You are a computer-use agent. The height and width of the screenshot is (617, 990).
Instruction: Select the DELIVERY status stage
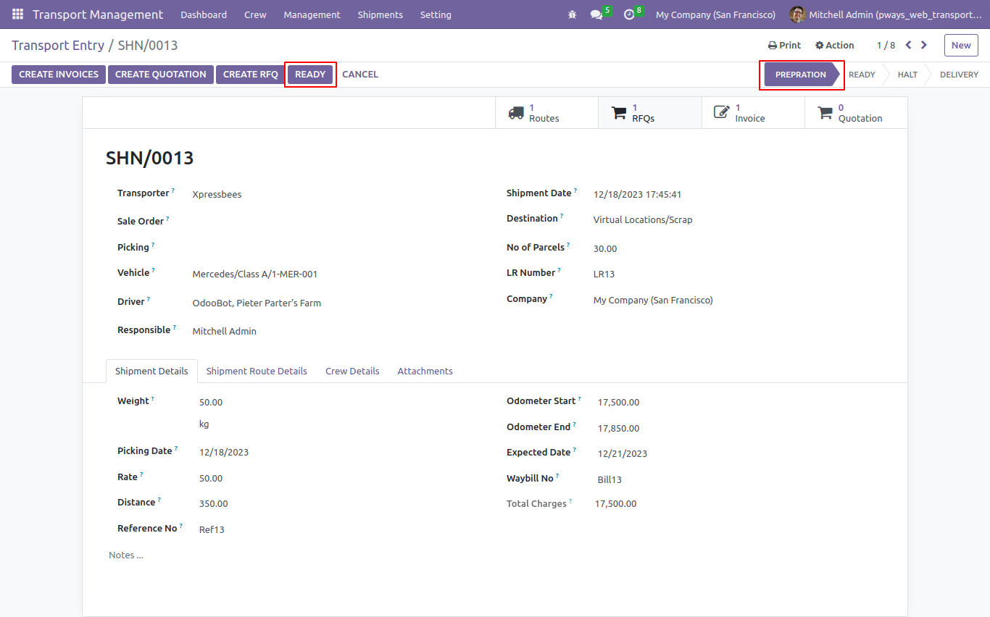click(958, 75)
